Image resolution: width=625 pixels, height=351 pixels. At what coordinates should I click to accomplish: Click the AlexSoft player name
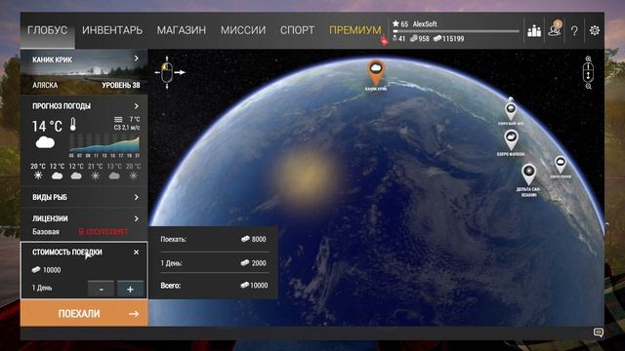point(425,24)
